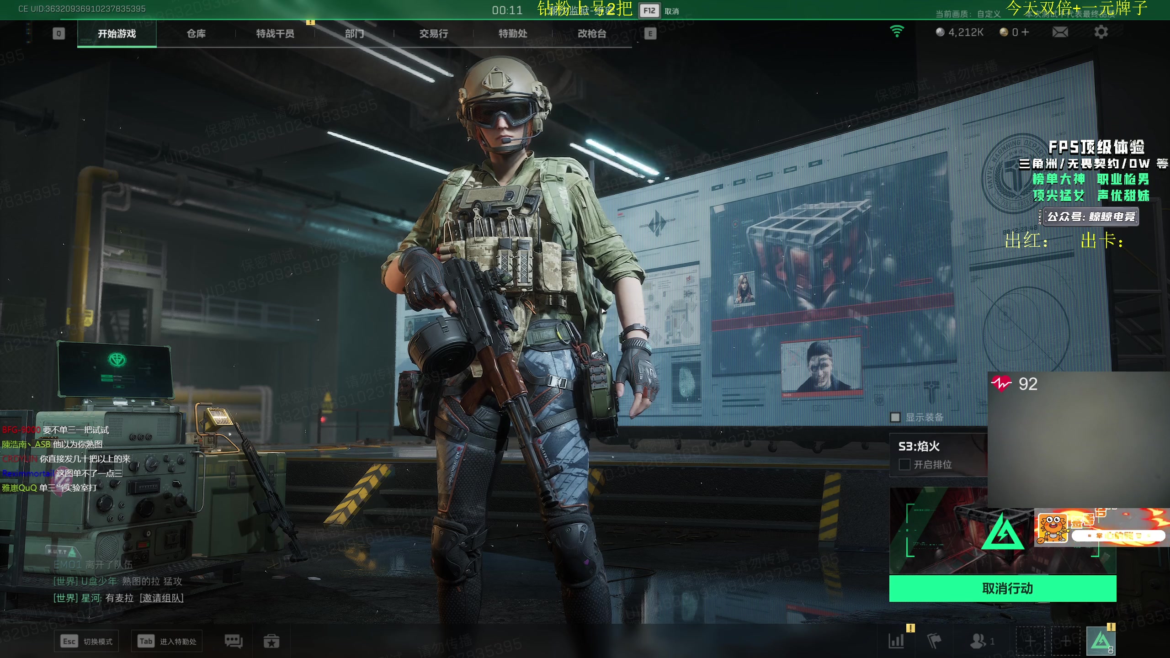Click the 邀请组队 link in chat
Image resolution: width=1170 pixels, height=658 pixels.
pos(161,598)
